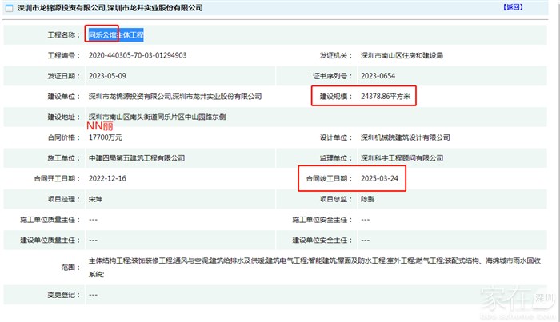
Task: Click the issuing authority 深圳市南山区住房和建设局
Action: (401, 56)
